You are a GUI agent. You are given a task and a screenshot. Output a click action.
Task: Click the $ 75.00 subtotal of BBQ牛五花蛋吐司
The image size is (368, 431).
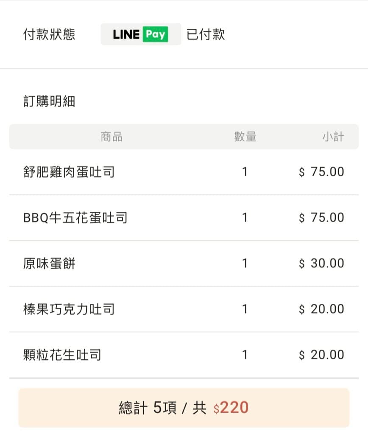point(321,218)
